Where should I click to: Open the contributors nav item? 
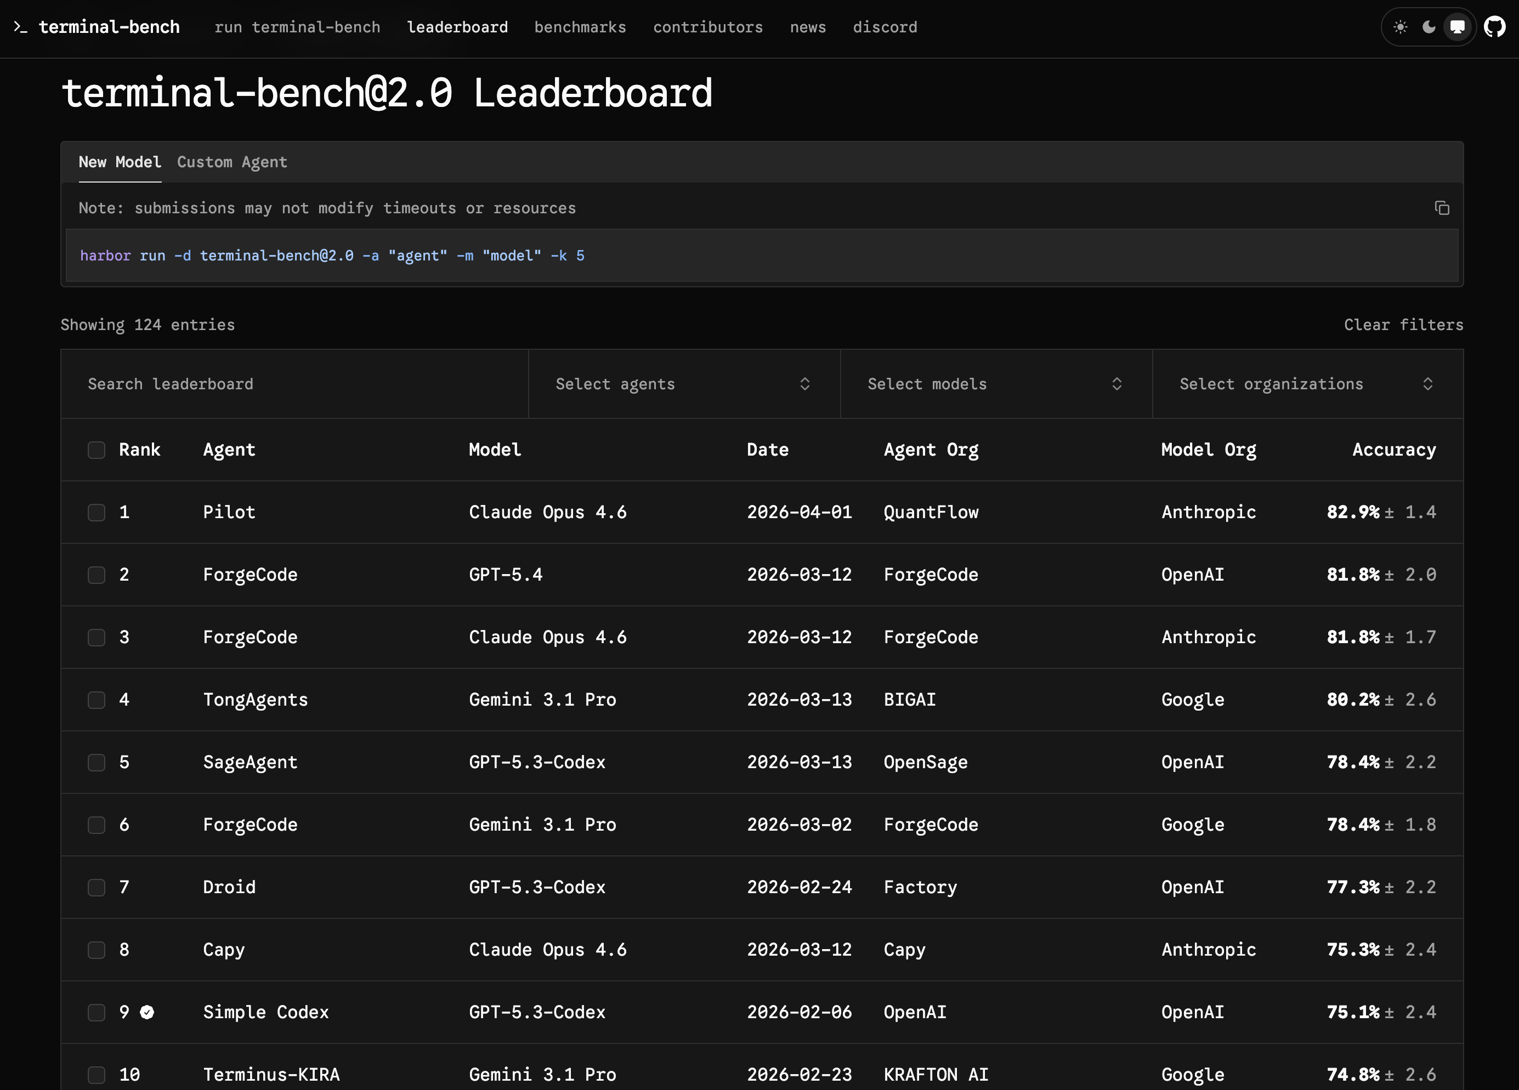tap(708, 27)
